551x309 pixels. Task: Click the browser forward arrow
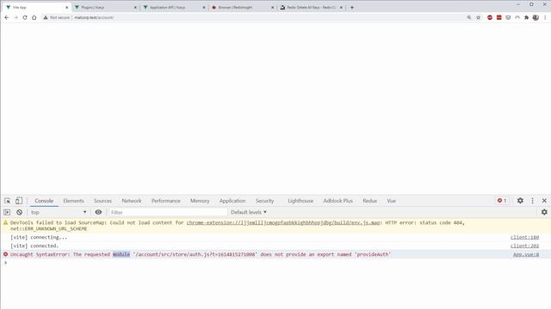15,17
